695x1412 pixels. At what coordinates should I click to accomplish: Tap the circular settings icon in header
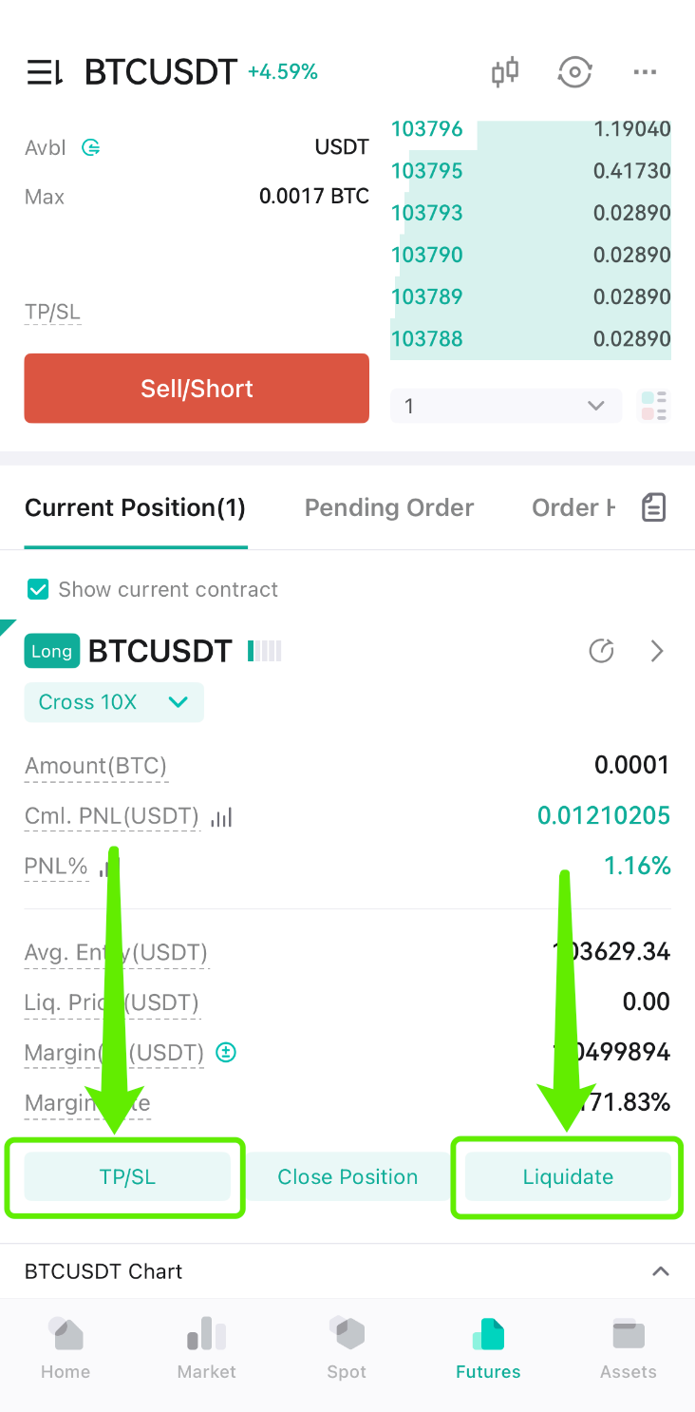pos(575,72)
